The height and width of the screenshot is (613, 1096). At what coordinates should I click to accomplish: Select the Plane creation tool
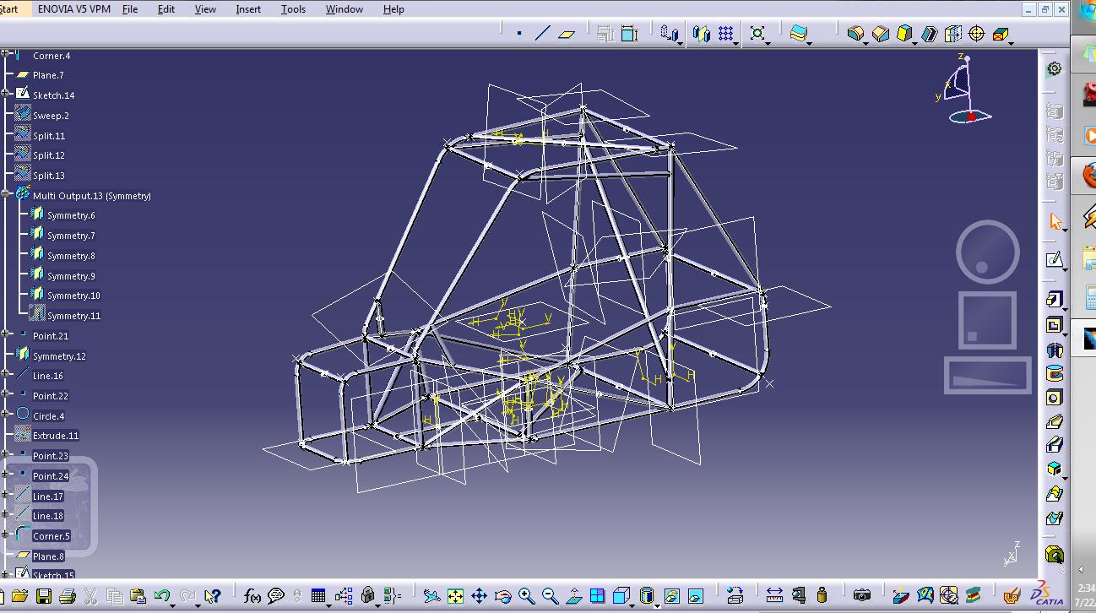[x=567, y=34]
